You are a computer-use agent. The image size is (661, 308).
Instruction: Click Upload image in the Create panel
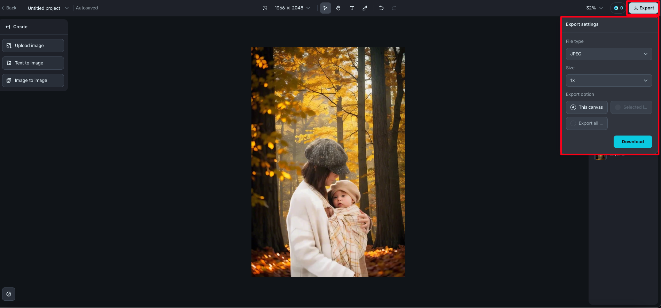(33, 46)
